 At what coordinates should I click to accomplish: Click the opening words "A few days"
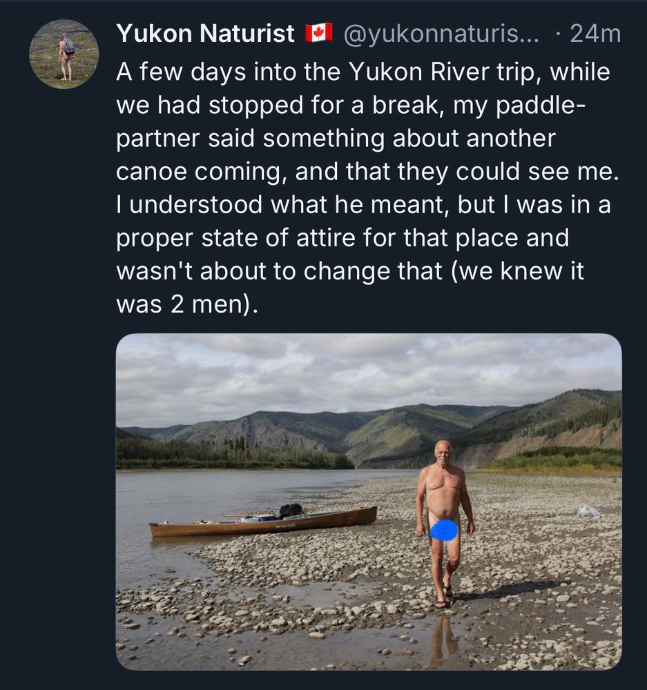point(181,72)
